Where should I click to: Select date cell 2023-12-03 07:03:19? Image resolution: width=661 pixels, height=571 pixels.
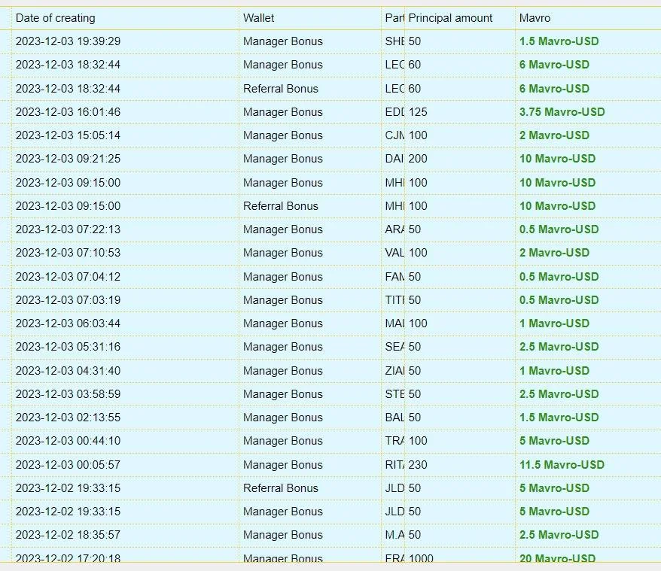pos(68,300)
